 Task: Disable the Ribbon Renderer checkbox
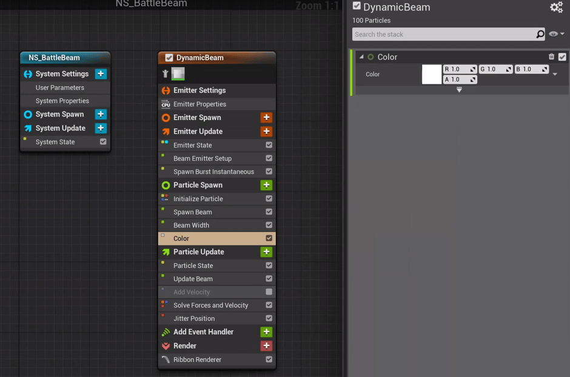[x=269, y=359]
